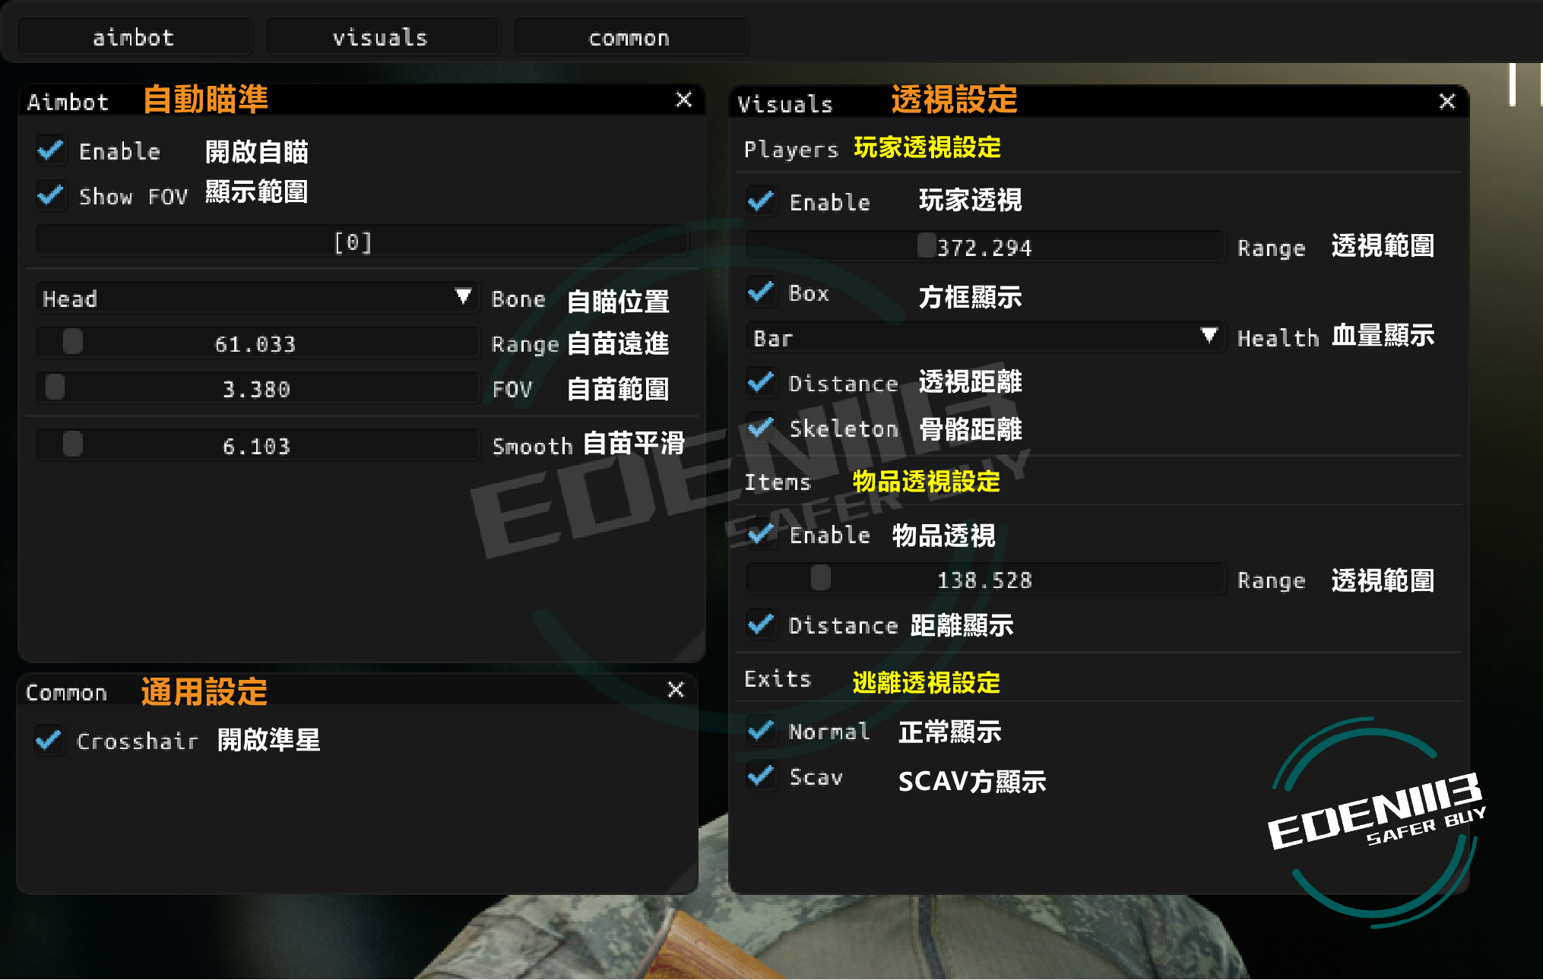Switch to the aimbot tab
The height and width of the screenshot is (980, 1543).
click(134, 37)
